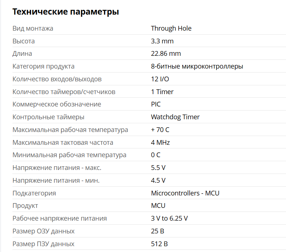Select the 'Through Hole' mounting value
This screenshot has height=252, width=286.
[x=171, y=28]
